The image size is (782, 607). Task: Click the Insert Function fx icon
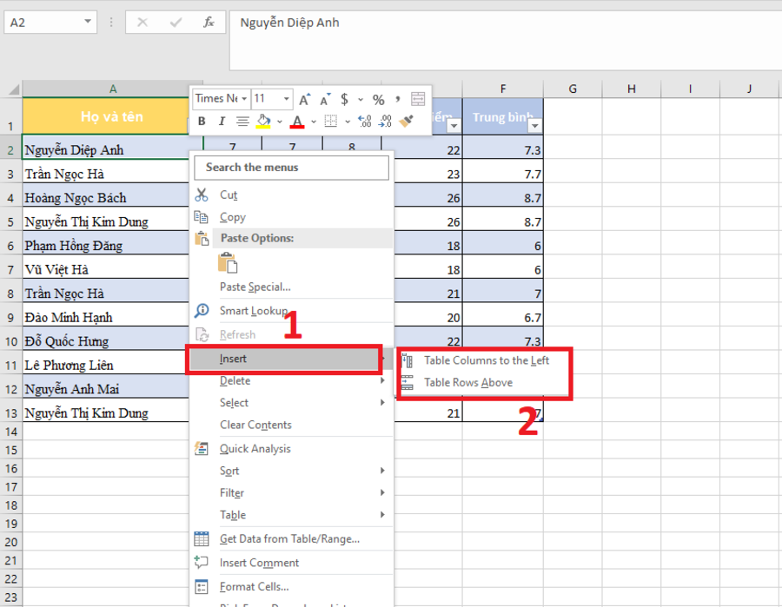coord(209,23)
